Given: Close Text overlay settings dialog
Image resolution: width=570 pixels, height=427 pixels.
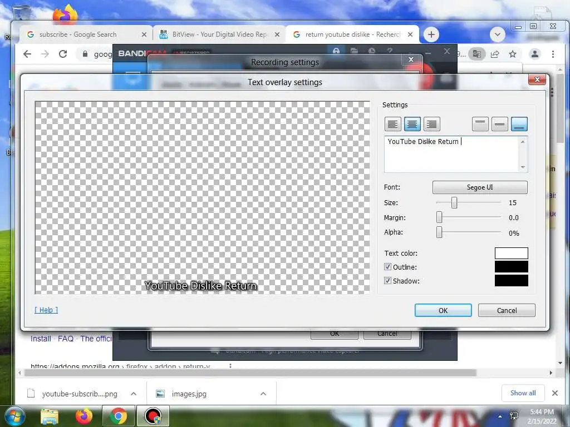Looking at the screenshot, I should click(x=537, y=80).
